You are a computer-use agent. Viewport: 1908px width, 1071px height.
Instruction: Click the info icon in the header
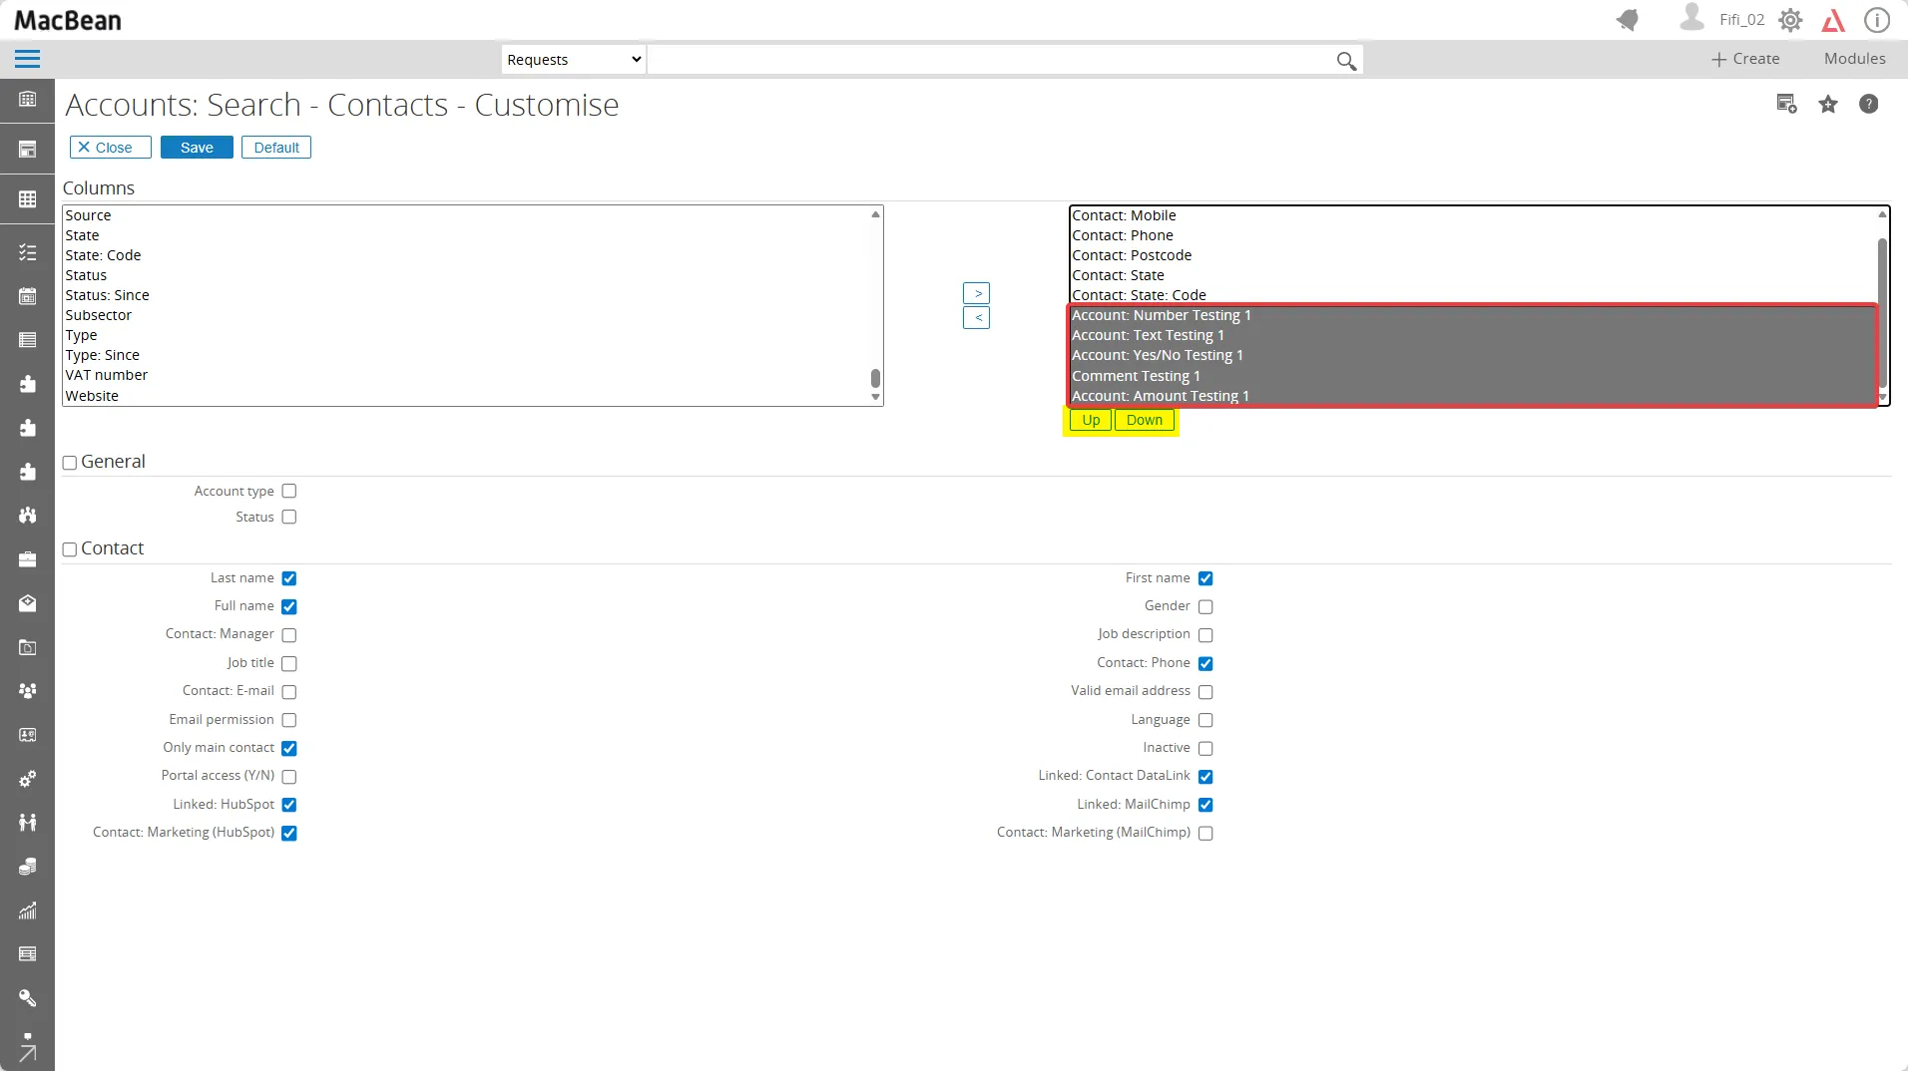[x=1876, y=20]
